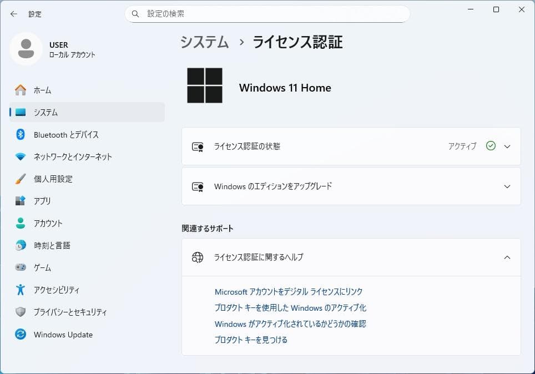
Task: Go to ネットワークとインターネット
Action: pos(87,156)
